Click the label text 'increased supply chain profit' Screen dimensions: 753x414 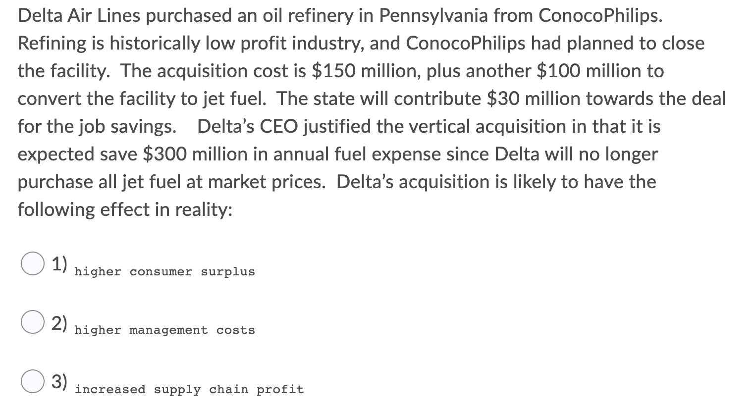[x=189, y=389]
